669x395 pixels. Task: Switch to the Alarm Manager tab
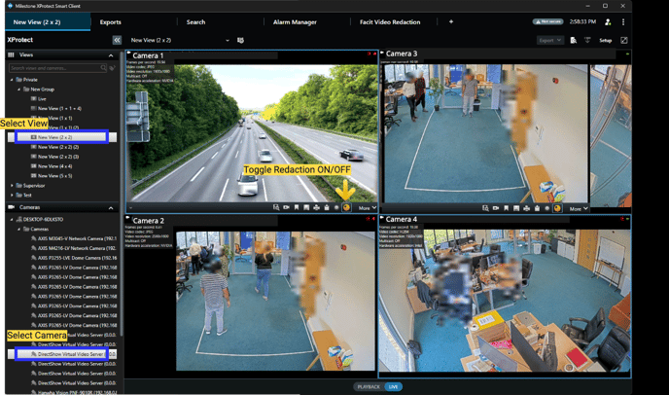point(294,21)
